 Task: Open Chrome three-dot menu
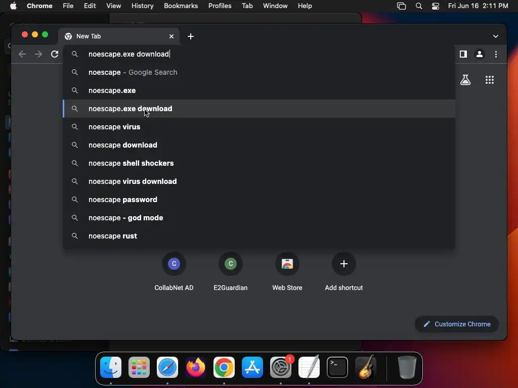click(x=496, y=54)
